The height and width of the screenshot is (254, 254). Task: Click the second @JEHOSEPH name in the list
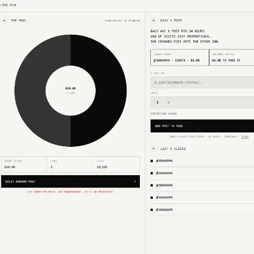pyautogui.click(x=164, y=173)
